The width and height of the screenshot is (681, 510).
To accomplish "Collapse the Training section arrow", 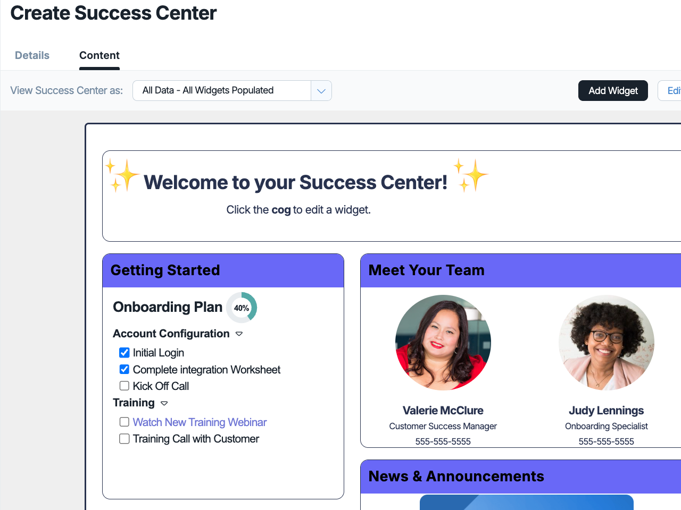I will pos(164,403).
